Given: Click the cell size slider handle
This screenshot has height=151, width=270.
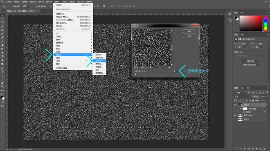Looking at the screenshot, I should 135,74.
